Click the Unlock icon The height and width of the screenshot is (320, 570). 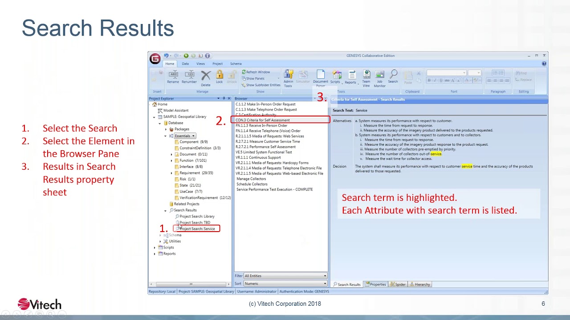coord(232,77)
